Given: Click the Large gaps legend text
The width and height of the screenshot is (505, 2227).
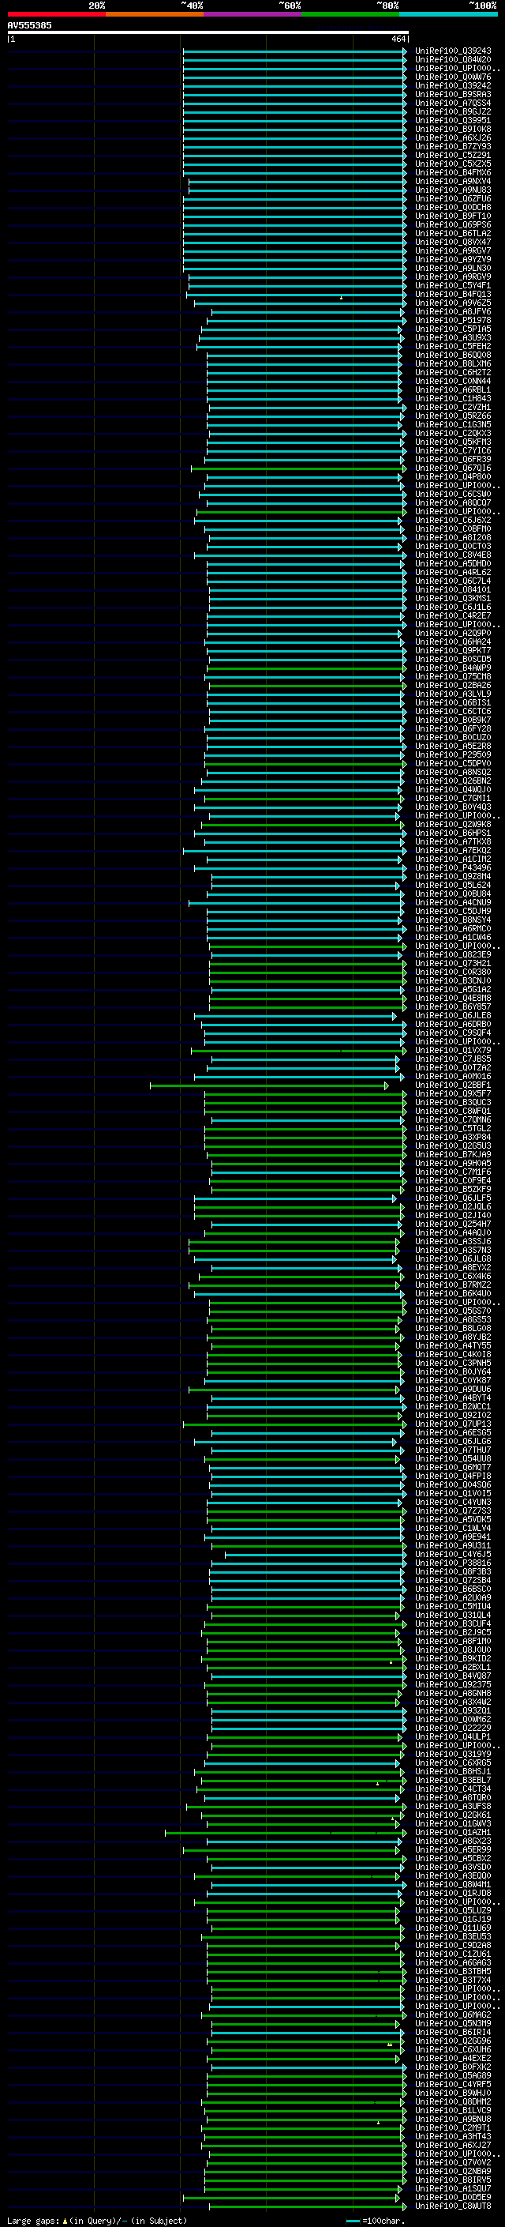Looking at the screenshot, I should coord(97,2221).
